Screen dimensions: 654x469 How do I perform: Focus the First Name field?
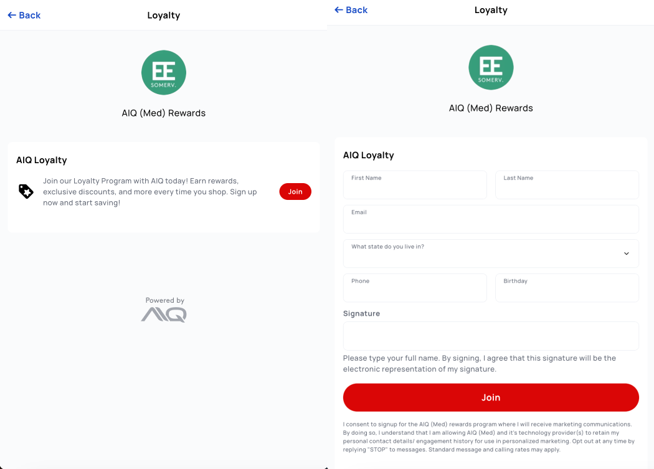pos(415,185)
